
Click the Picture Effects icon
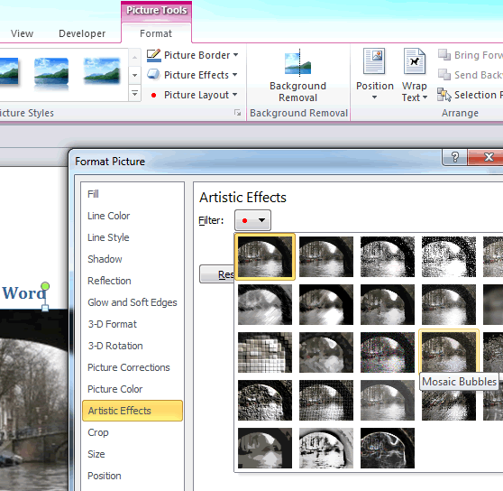click(153, 75)
